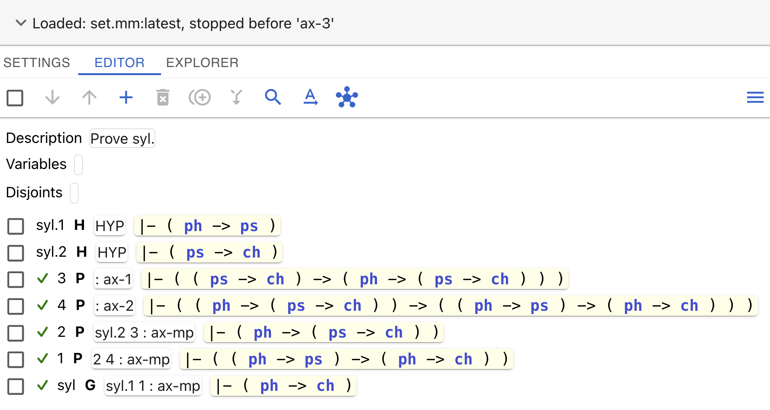Click the move selected steps down arrow
This screenshot has height=410, width=770.
click(52, 97)
